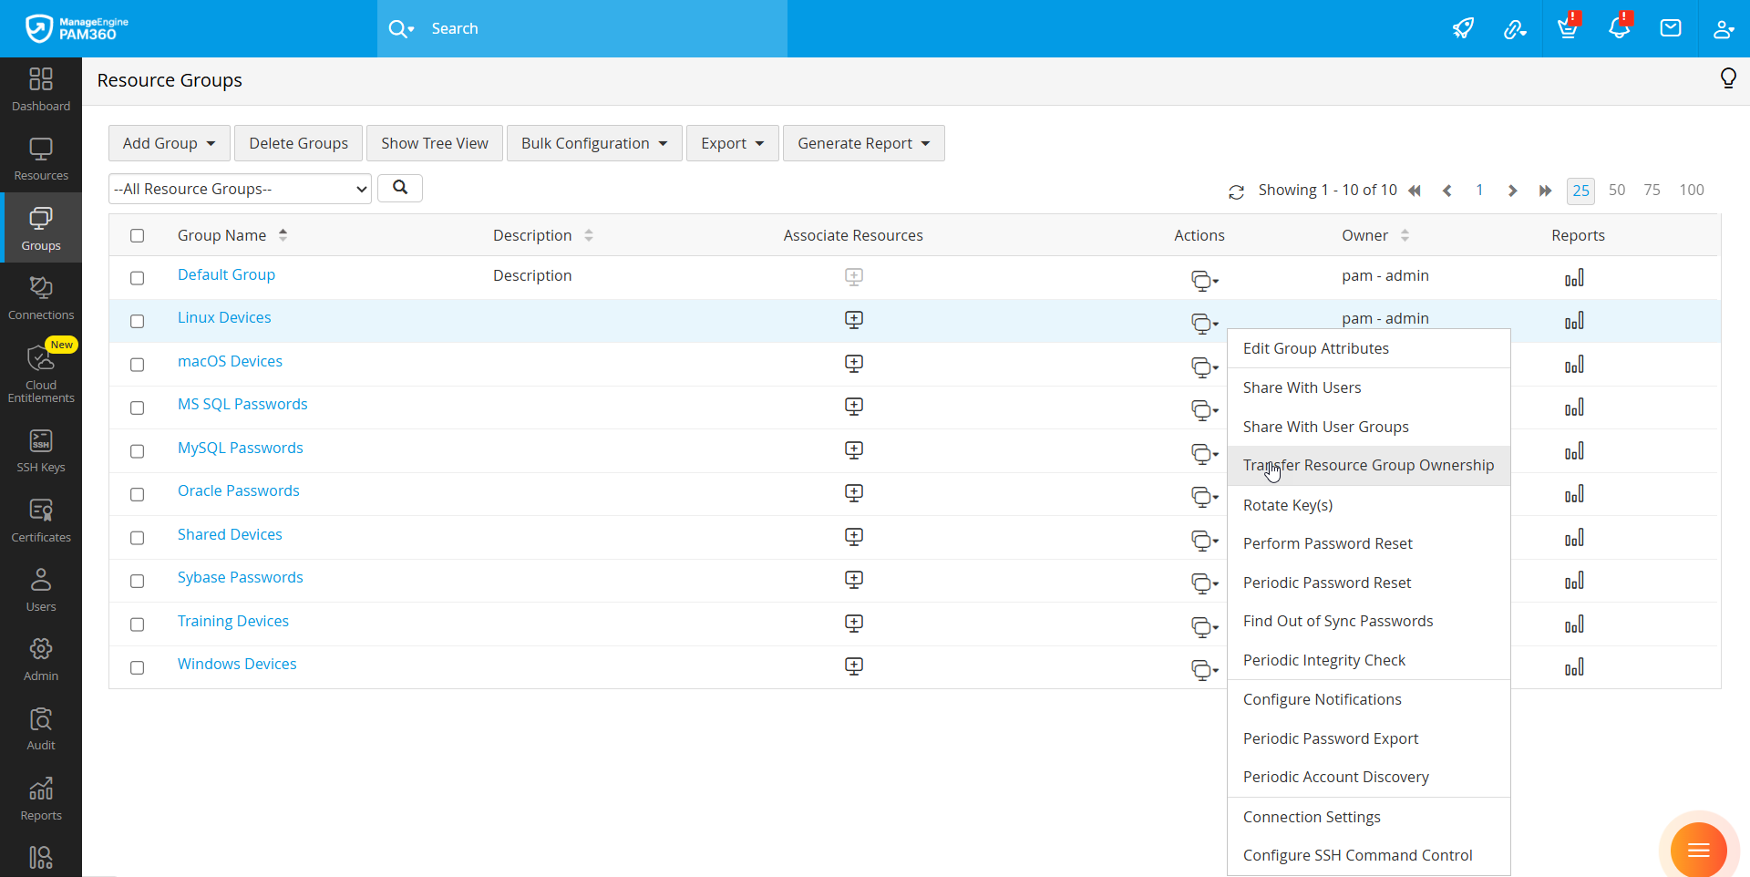1750x877 pixels.
Task: Select Periodic Integrity Check menu entry
Action: click(1323, 660)
